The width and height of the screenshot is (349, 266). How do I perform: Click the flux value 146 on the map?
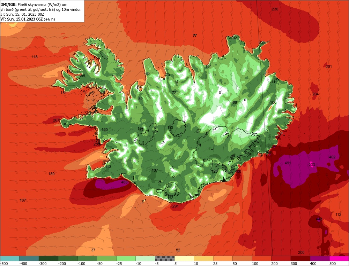tap(70, 71)
